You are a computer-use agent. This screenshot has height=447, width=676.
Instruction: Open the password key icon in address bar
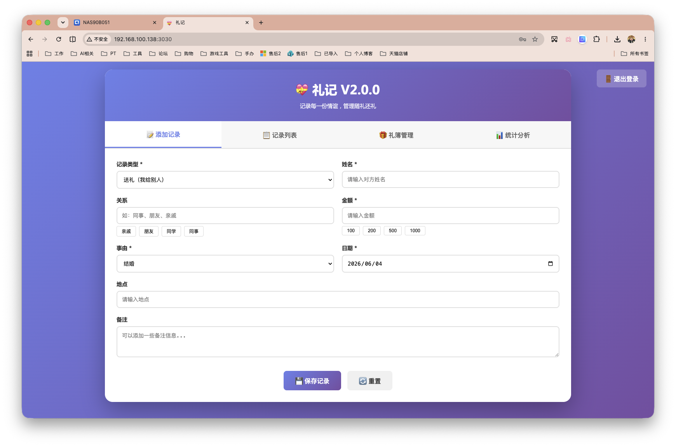point(523,39)
